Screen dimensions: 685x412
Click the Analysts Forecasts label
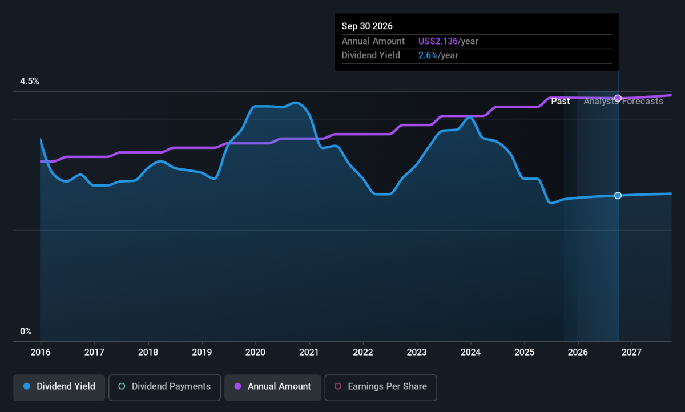coord(623,101)
